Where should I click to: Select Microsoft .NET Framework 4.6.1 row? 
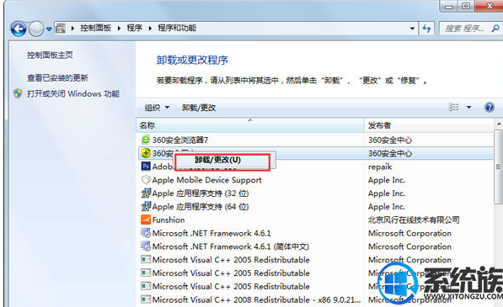click(316, 233)
